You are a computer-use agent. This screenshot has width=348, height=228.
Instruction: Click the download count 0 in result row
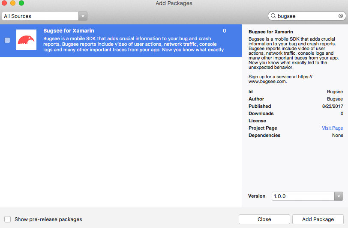coord(225,31)
